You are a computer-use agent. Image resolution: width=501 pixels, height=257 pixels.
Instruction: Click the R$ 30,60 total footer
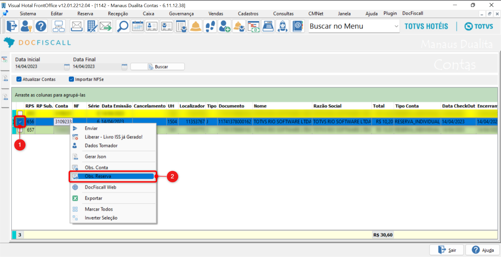coord(383,235)
